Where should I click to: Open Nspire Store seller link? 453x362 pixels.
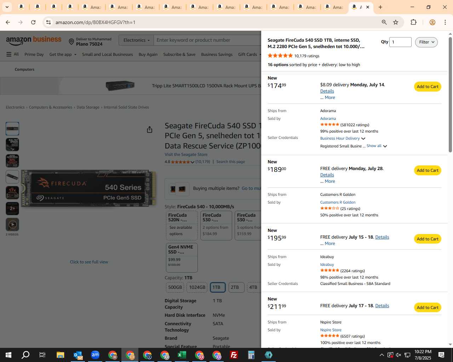coord(331,330)
